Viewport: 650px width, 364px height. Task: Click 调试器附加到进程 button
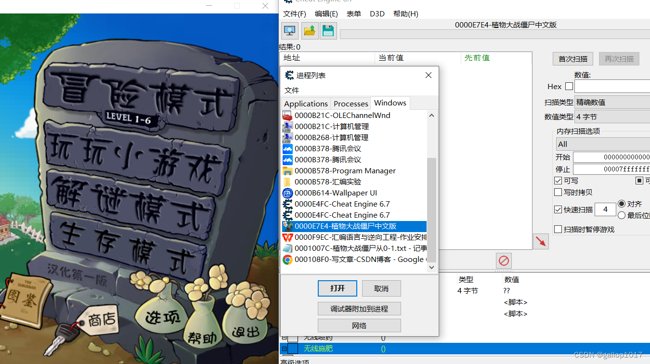[359, 309]
